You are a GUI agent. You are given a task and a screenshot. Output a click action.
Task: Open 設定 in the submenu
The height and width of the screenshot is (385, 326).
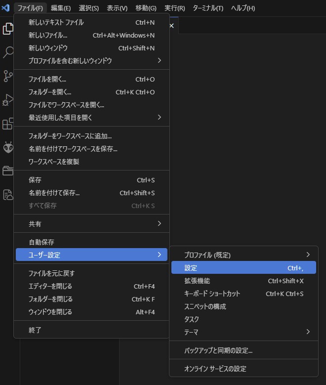tap(244, 268)
